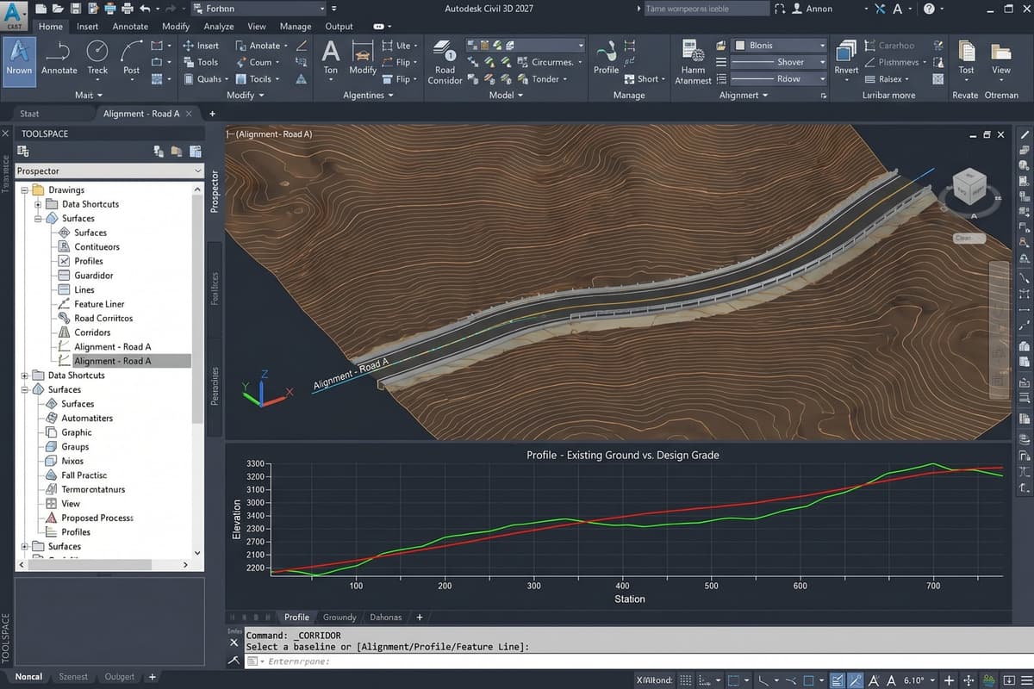
Task: Switch to the Dahonas layout tab
Action: click(385, 618)
